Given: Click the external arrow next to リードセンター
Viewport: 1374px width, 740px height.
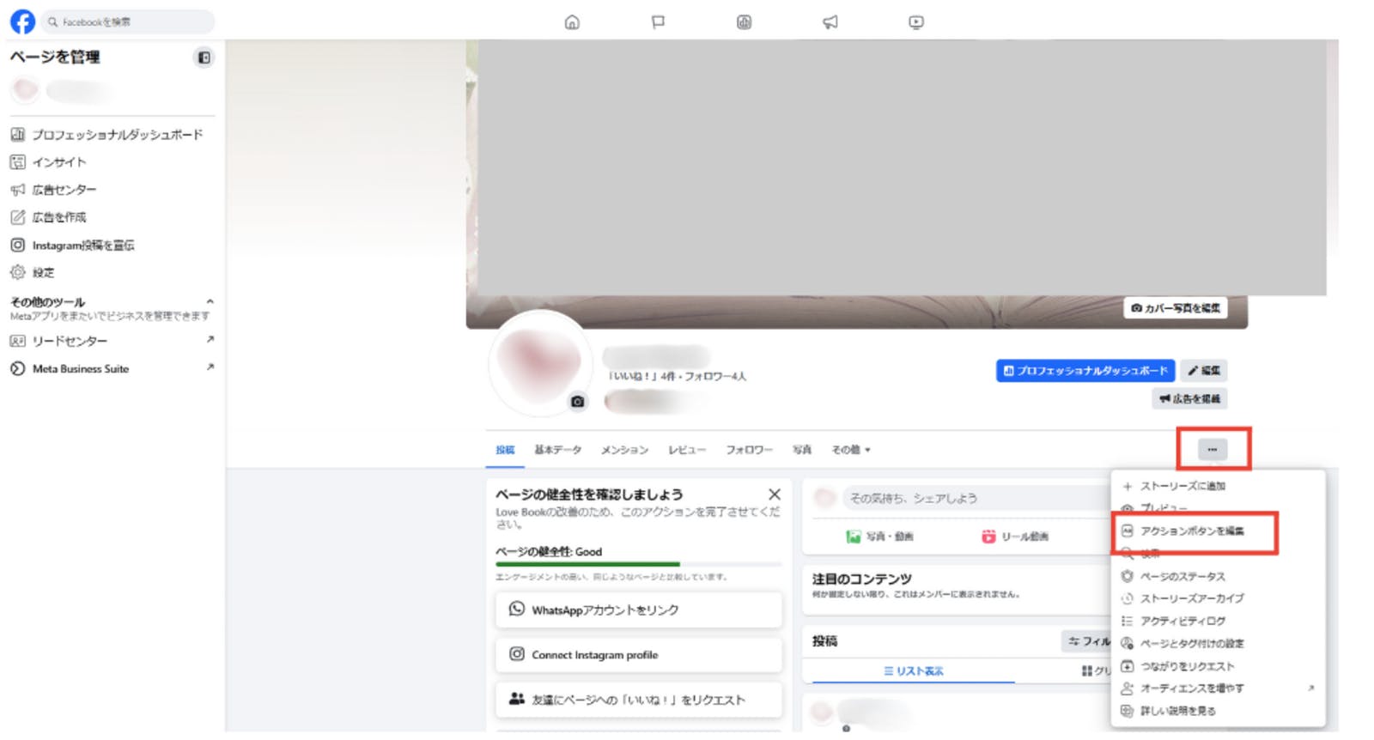Looking at the screenshot, I should coord(210,340).
